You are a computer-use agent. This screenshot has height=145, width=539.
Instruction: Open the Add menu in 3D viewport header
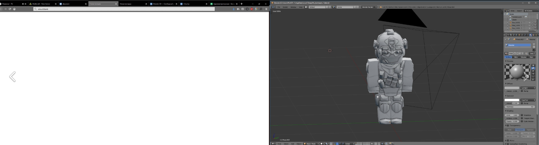click(x=293, y=144)
